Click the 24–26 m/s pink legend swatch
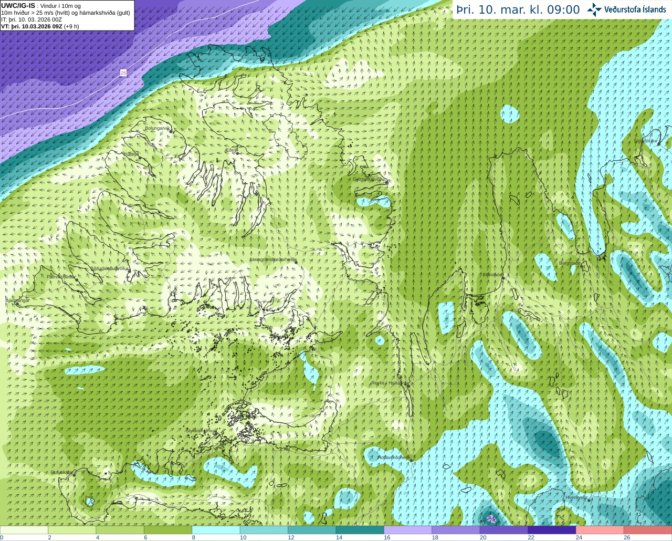Viewport: 672px width, 541px height. [x=600, y=530]
